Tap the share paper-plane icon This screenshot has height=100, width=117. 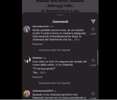tap(93, 21)
